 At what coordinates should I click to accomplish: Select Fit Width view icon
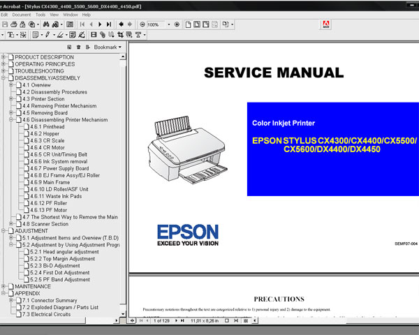click(206, 24)
